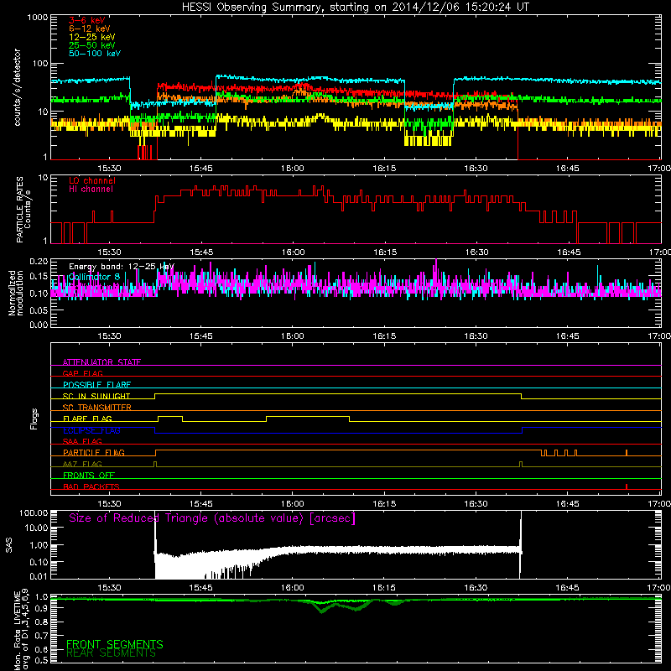Image resolution: width=671 pixels, height=671 pixels.
Task: Click the BAD PACKETS flag label
Action: pyautogui.click(x=91, y=486)
